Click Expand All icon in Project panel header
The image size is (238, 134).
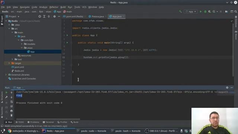click(44, 16)
